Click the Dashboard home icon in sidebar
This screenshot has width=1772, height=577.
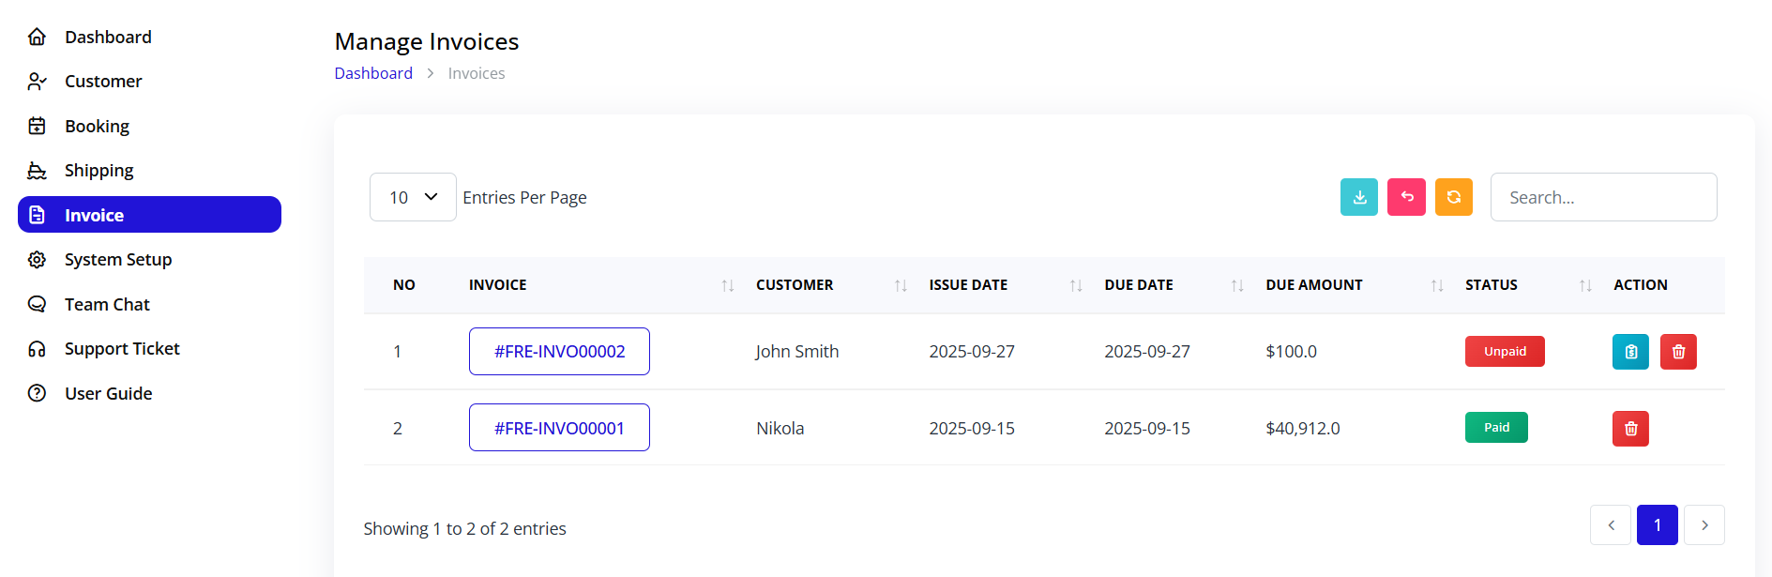[x=38, y=37]
